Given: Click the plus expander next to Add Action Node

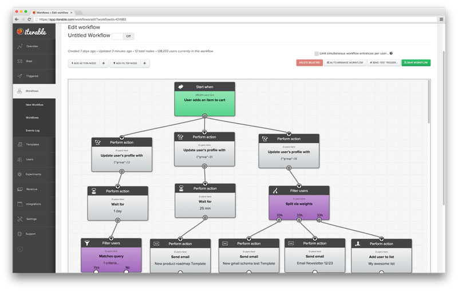Looking at the screenshot, I should point(104,63).
